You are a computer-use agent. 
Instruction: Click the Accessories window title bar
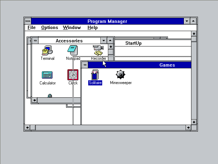(x=69, y=41)
